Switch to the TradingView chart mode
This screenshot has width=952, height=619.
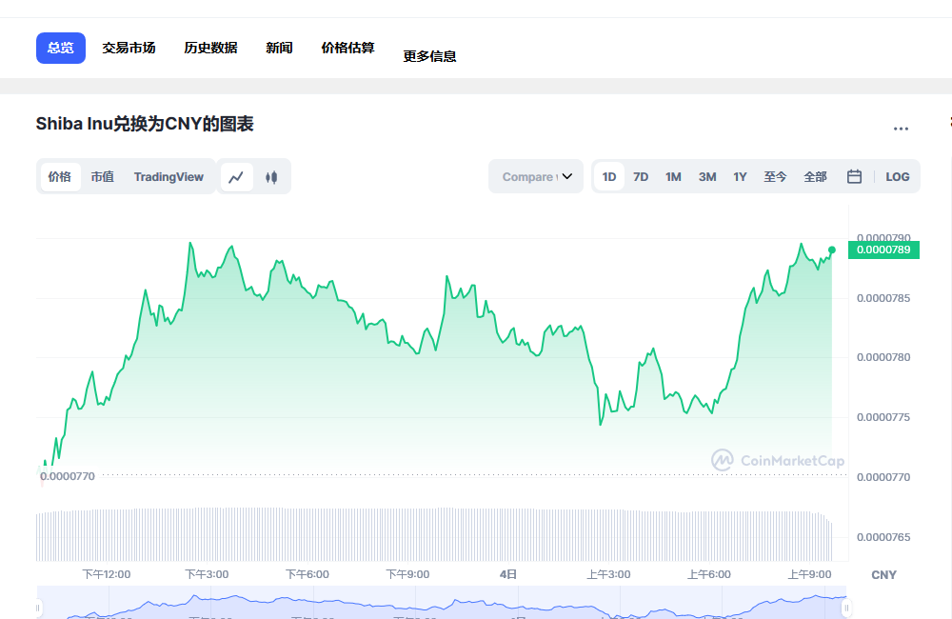(169, 177)
